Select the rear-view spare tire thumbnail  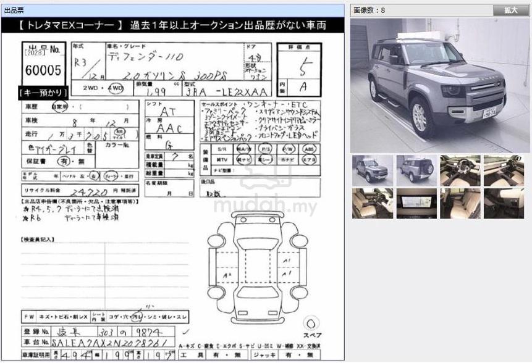tap(416, 170)
